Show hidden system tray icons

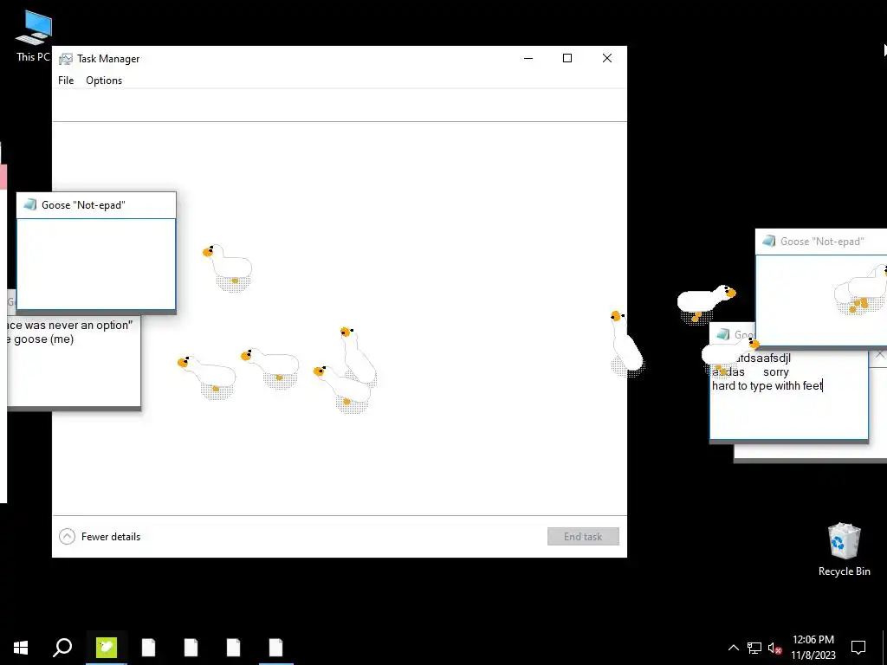coord(733,648)
